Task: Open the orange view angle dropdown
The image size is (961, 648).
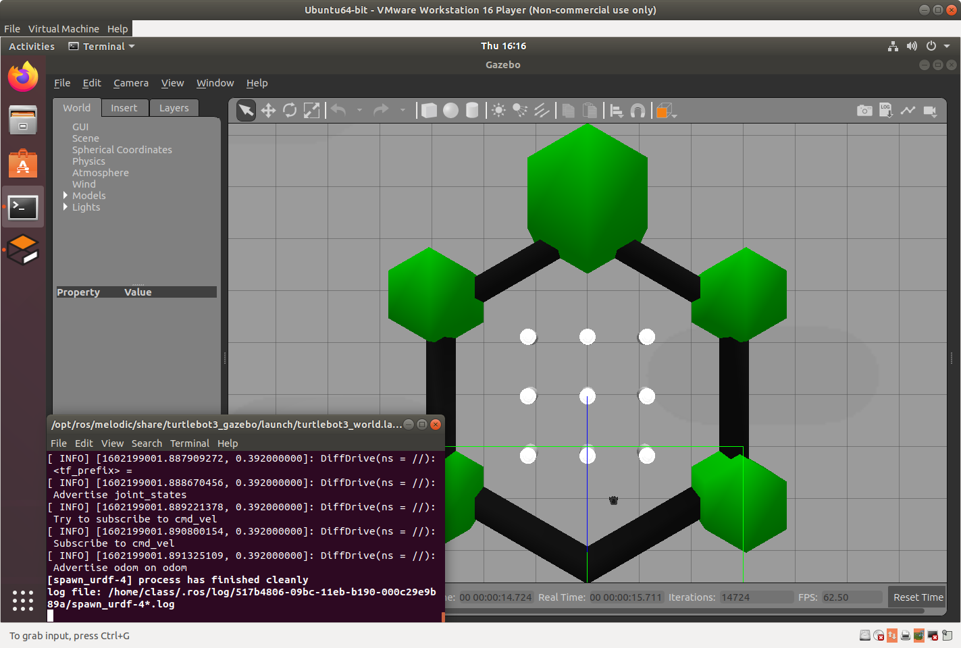Action: (667, 111)
